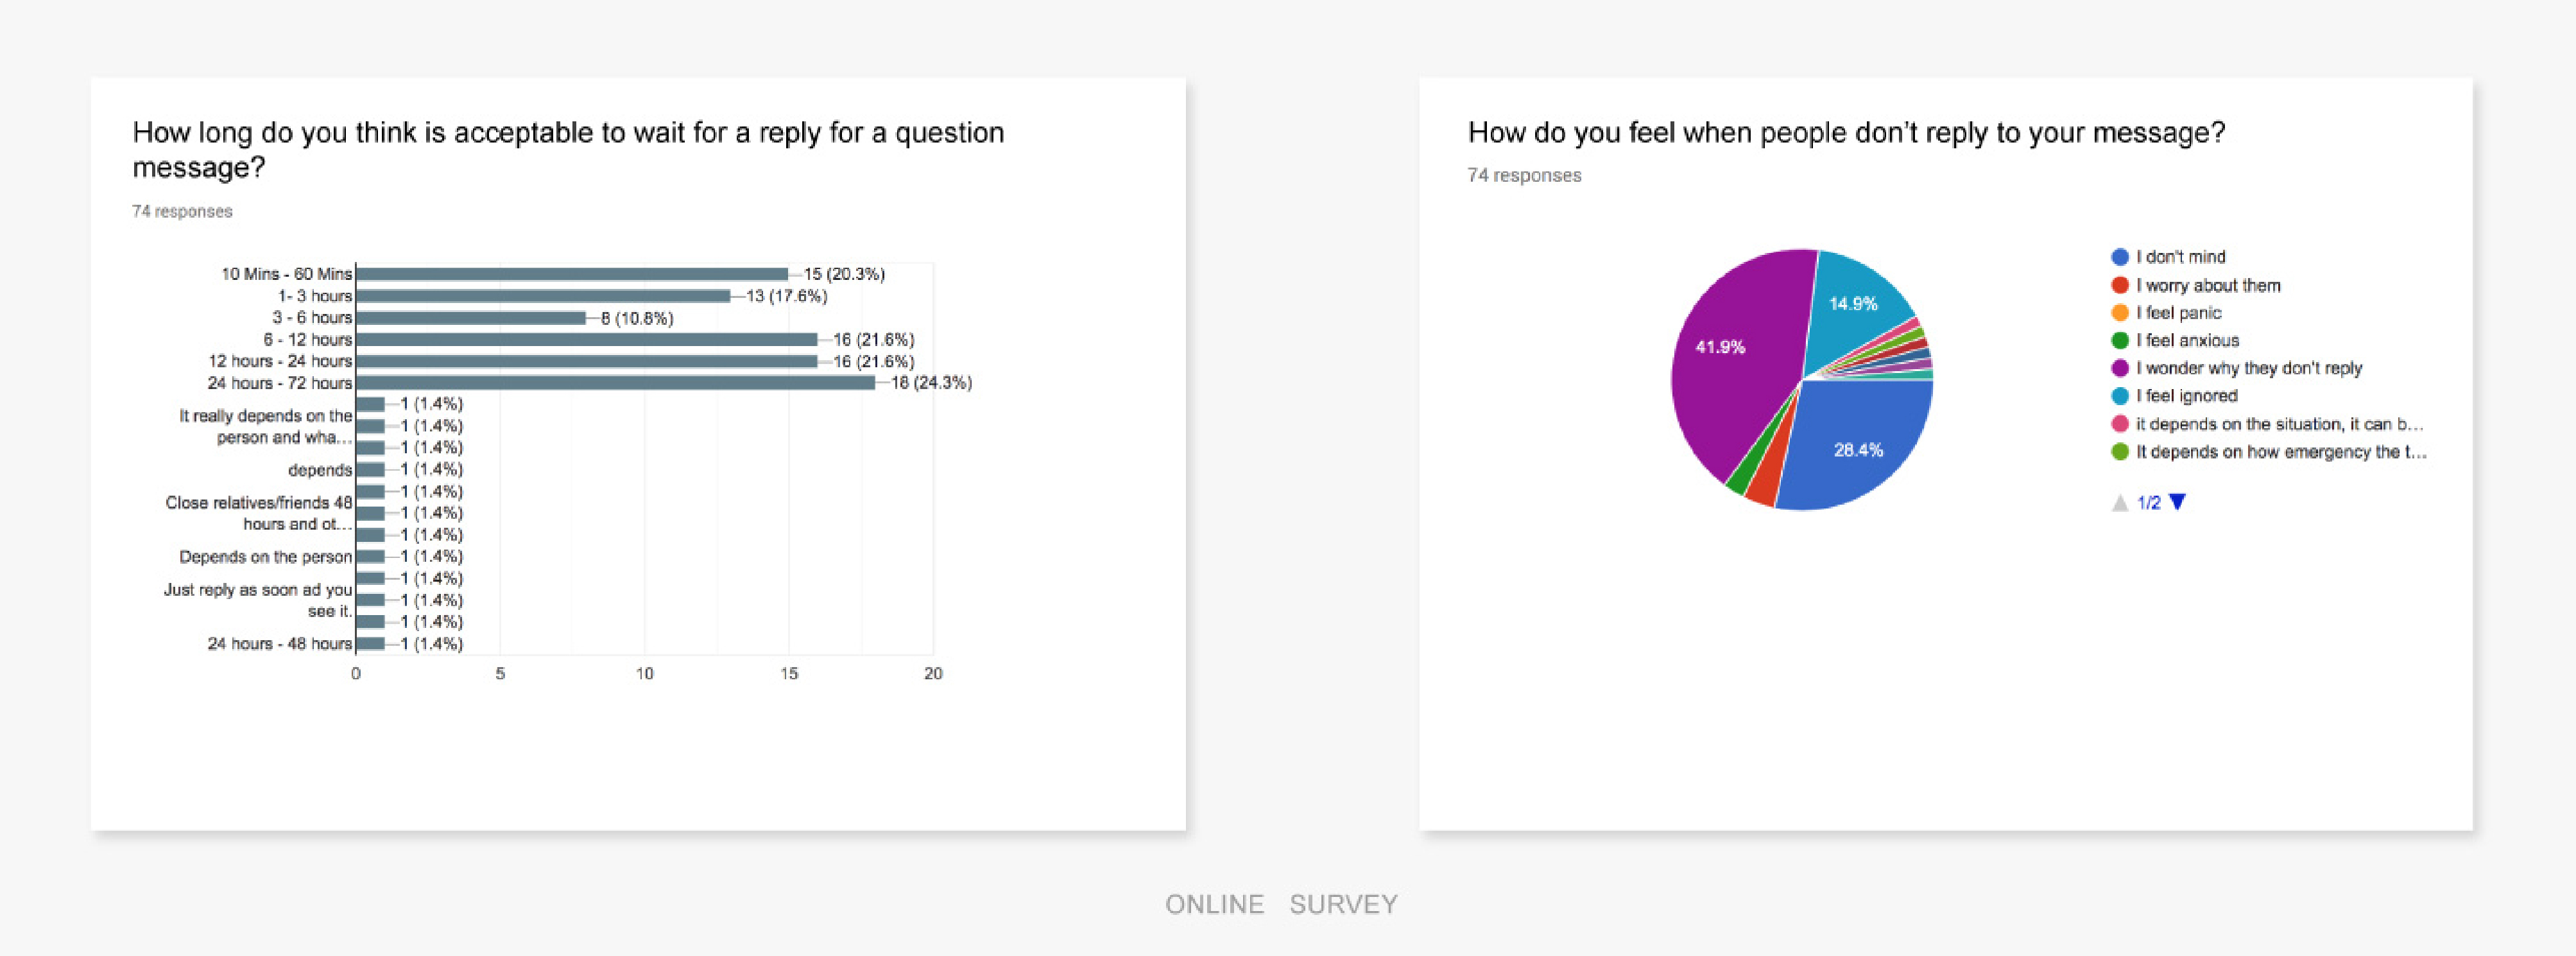The image size is (2576, 956).
Task: Click the orange "I feel panic" legend dot
Action: tap(2119, 313)
